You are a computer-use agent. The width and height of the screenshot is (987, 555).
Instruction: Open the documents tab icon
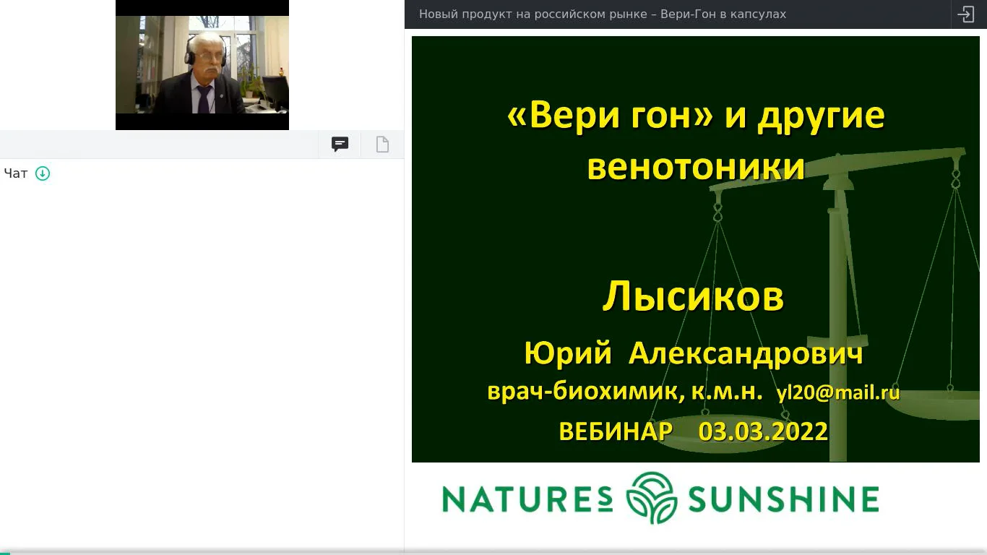click(x=382, y=145)
